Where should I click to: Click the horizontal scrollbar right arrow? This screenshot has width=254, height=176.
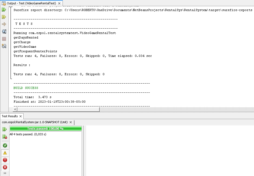15,109
